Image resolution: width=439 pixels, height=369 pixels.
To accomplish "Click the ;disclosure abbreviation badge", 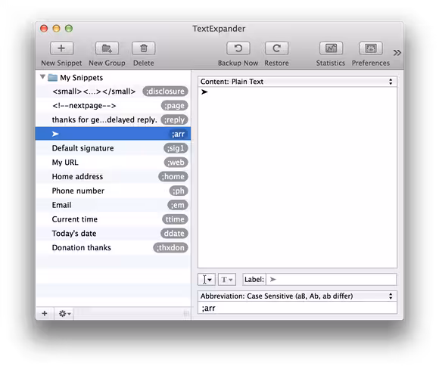I will [165, 91].
